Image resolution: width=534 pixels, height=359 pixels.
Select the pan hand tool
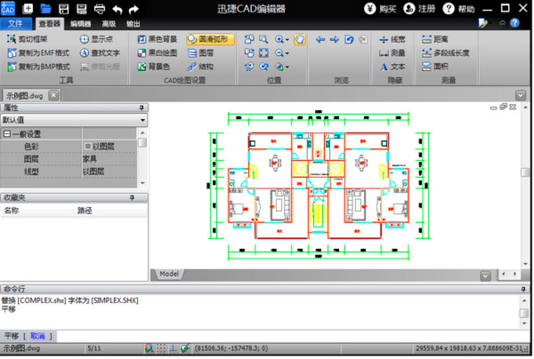coord(299,40)
